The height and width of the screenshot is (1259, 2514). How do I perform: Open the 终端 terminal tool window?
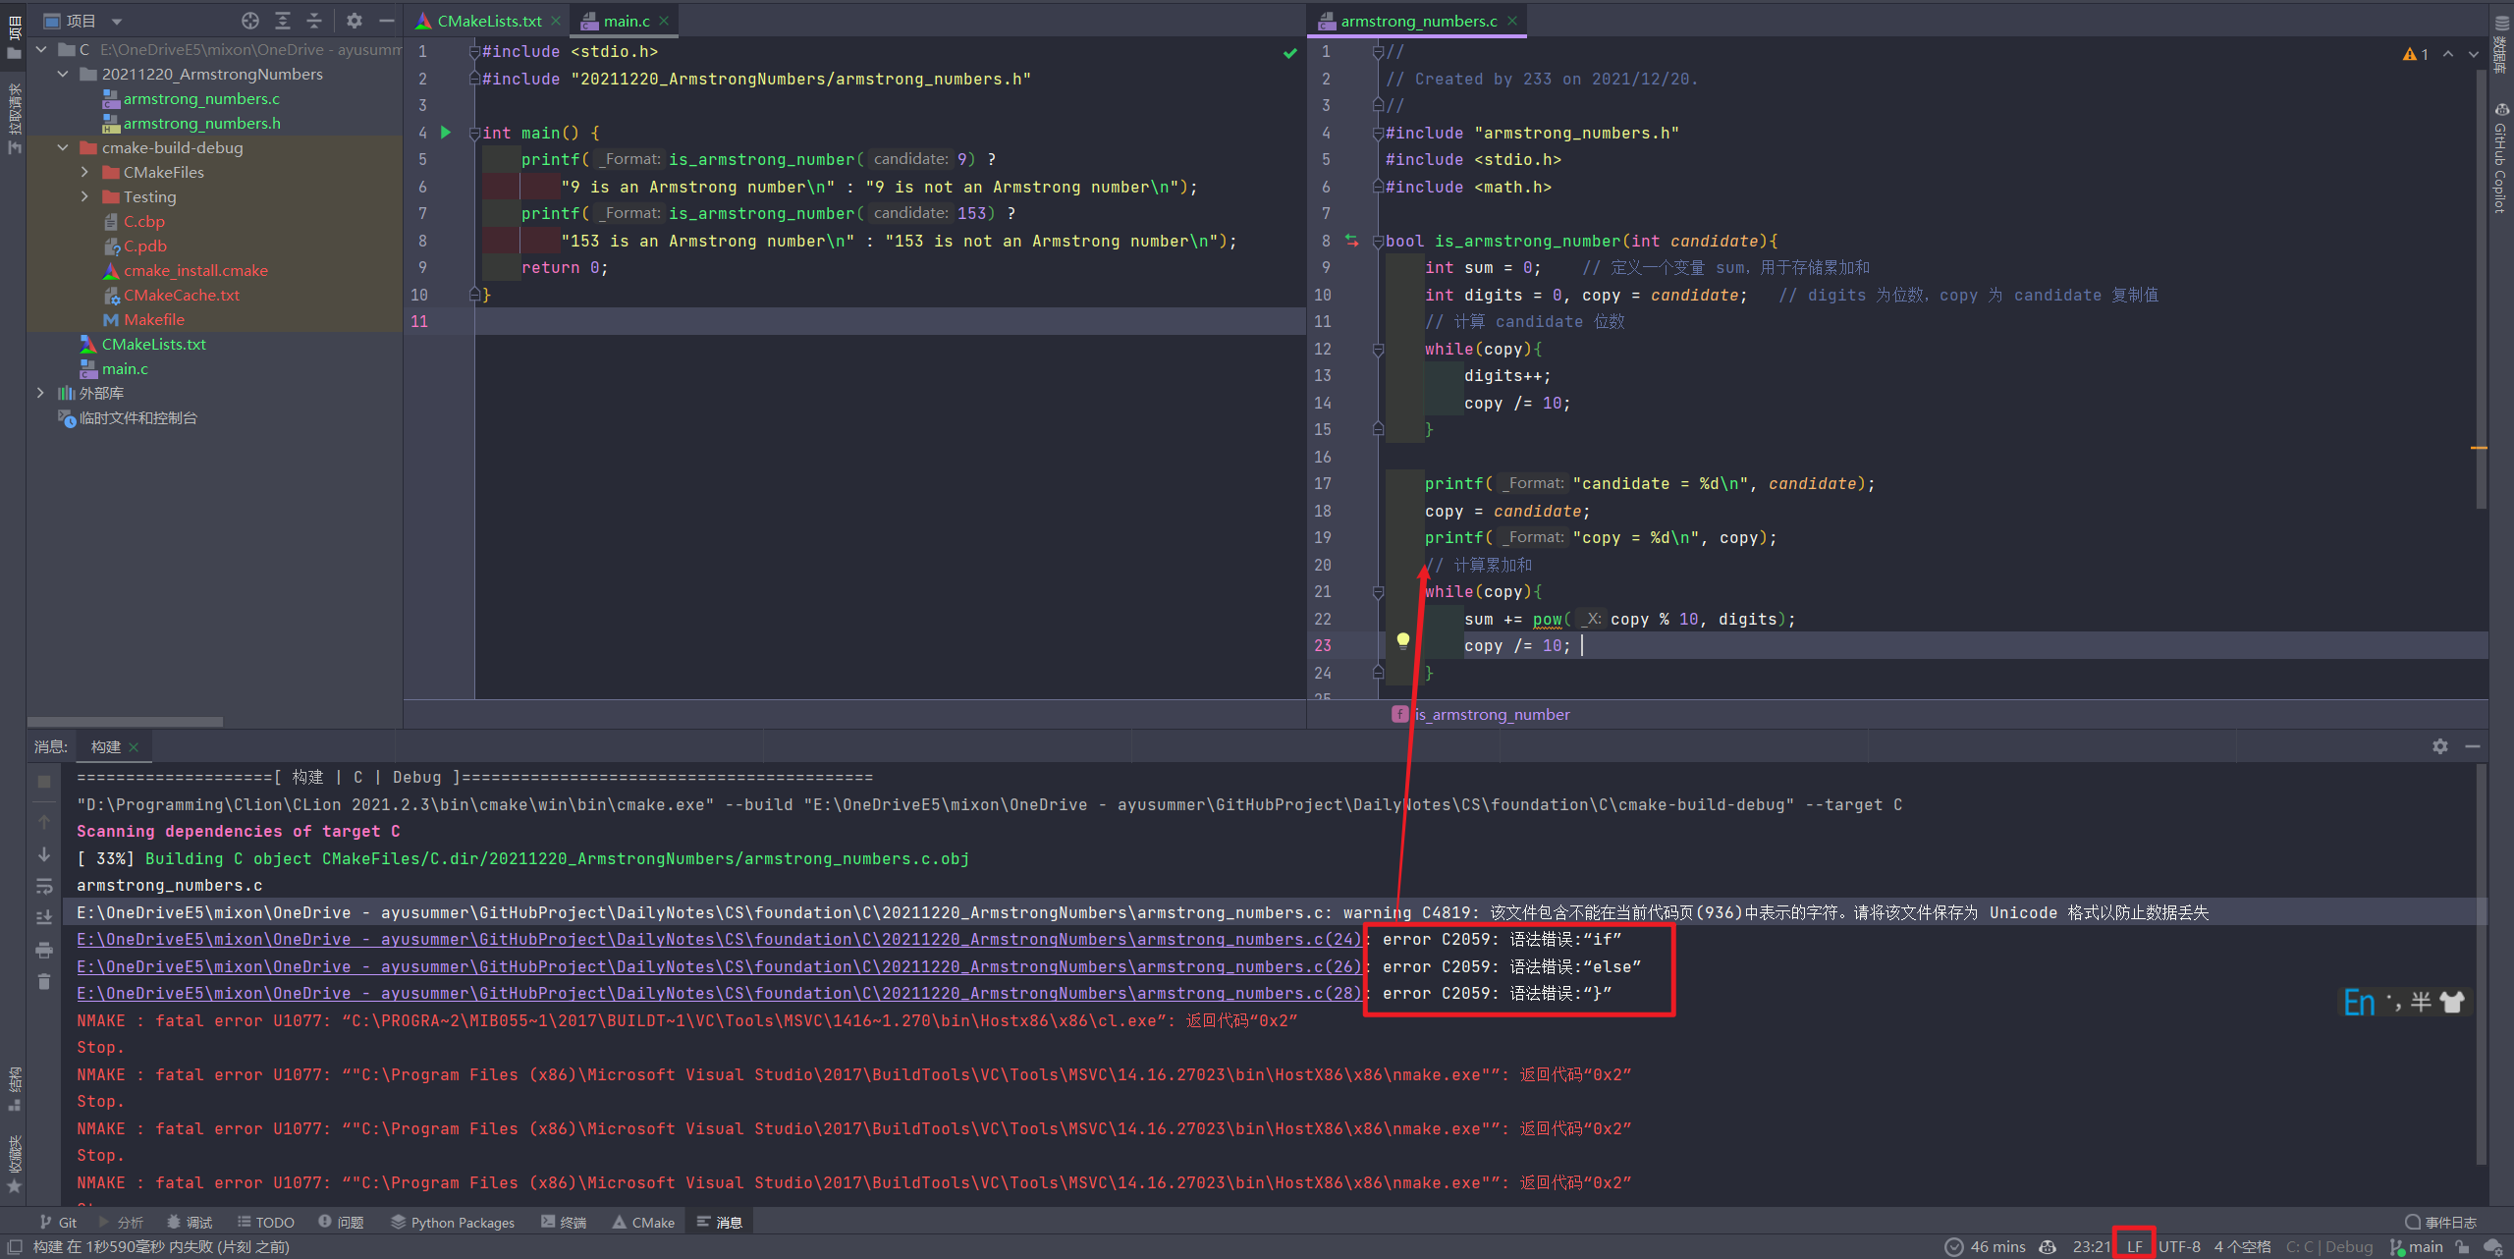pos(564,1223)
